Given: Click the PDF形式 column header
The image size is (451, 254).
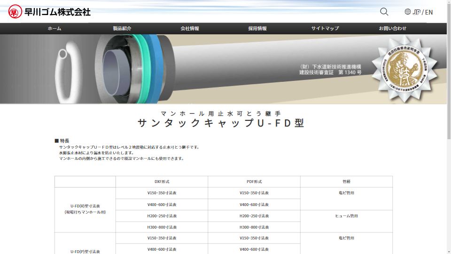Looking at the screenshot, I should [254, 182].
